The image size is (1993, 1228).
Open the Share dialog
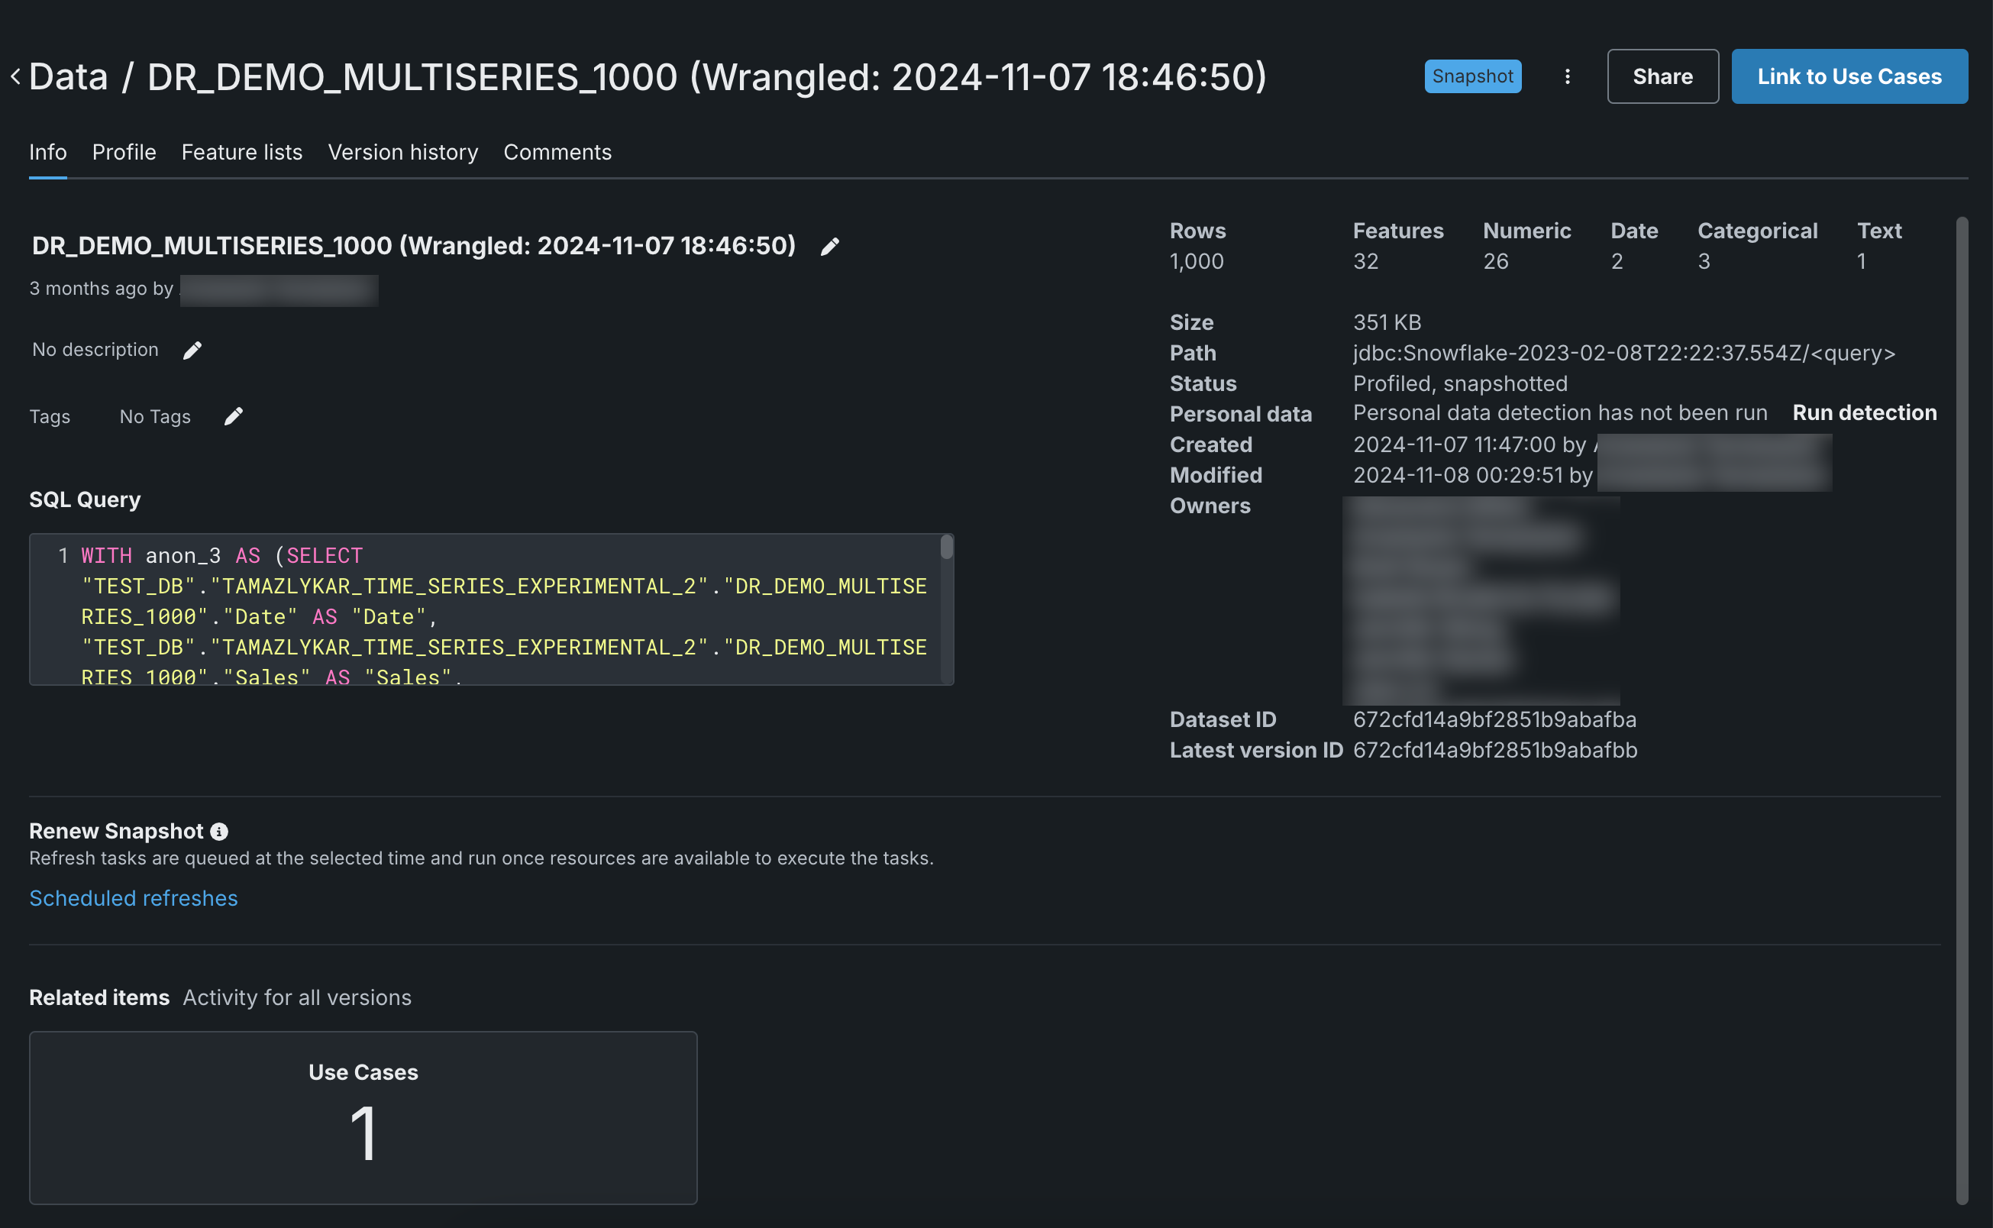pyautogui.click(x=1662, y=77)
